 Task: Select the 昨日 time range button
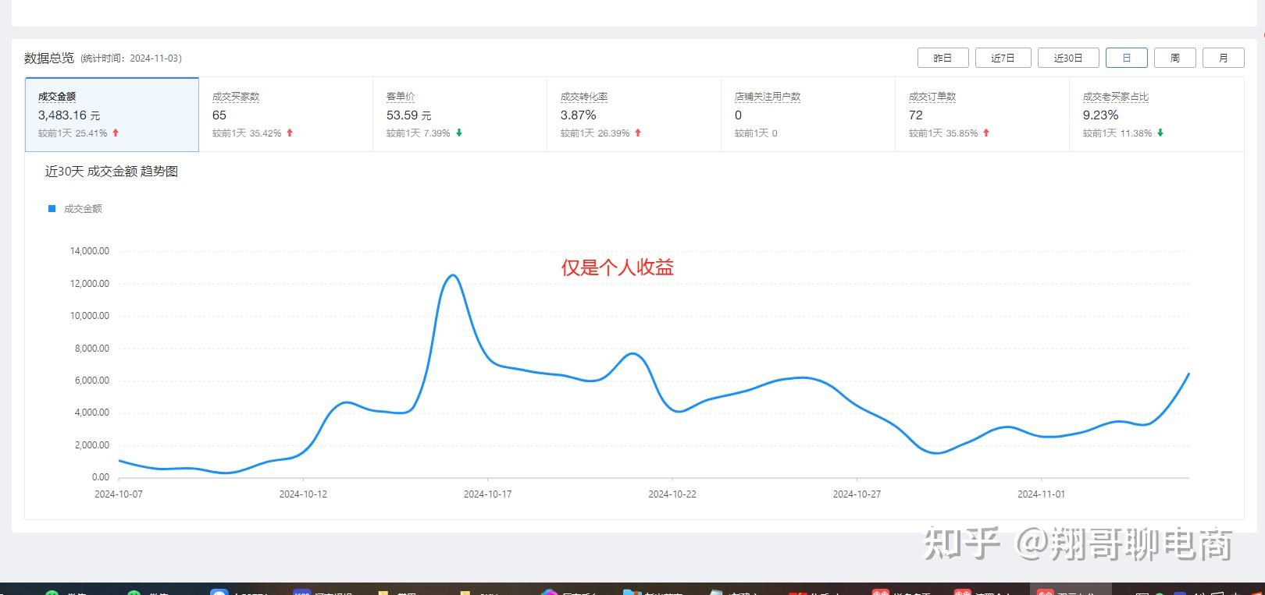coord(943,58)
